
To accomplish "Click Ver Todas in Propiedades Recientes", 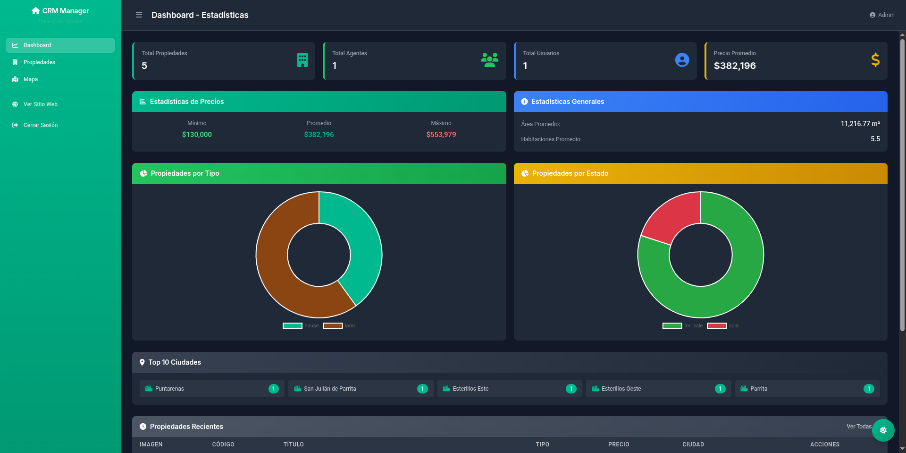I will [858, 427].
